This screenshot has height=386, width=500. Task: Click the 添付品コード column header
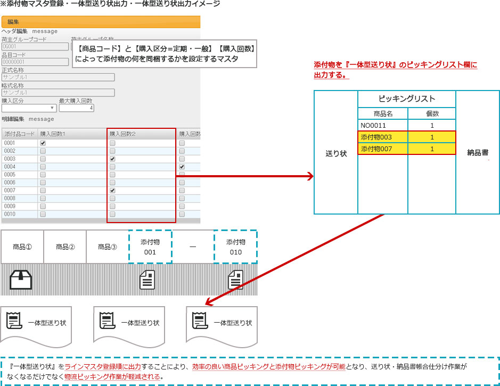[x=19, y=133]
